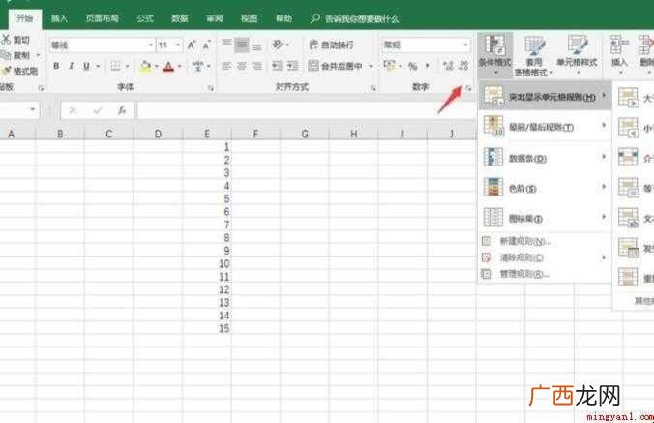The image size is (654, 423).
Task: Open the font name dropdown
Action: (x=151, y=45)
